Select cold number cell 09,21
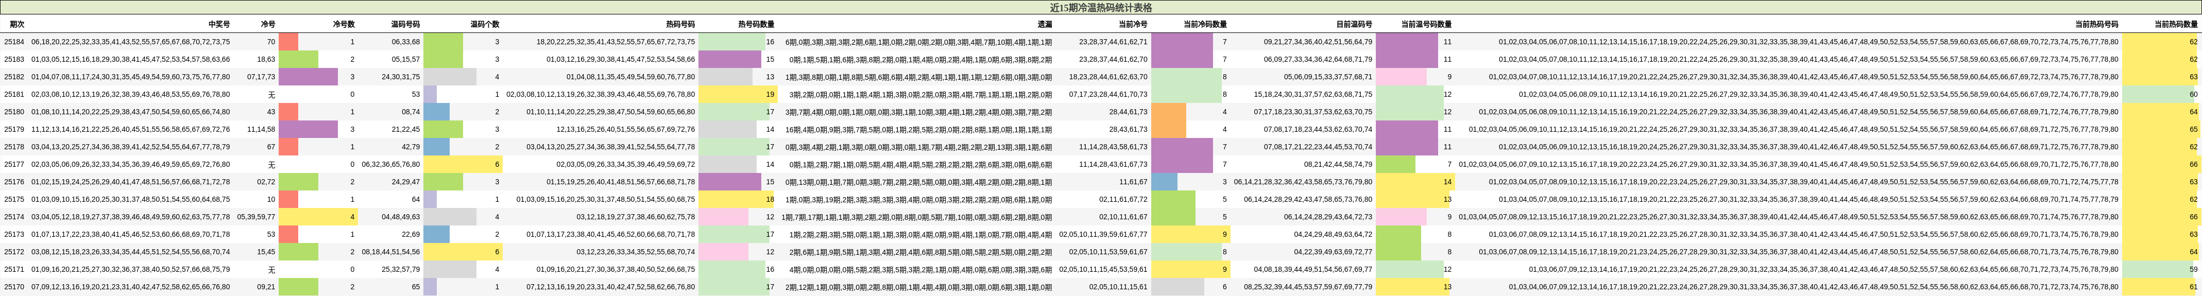Viewport: 2202px width, 296px height. tap(266, 287)
